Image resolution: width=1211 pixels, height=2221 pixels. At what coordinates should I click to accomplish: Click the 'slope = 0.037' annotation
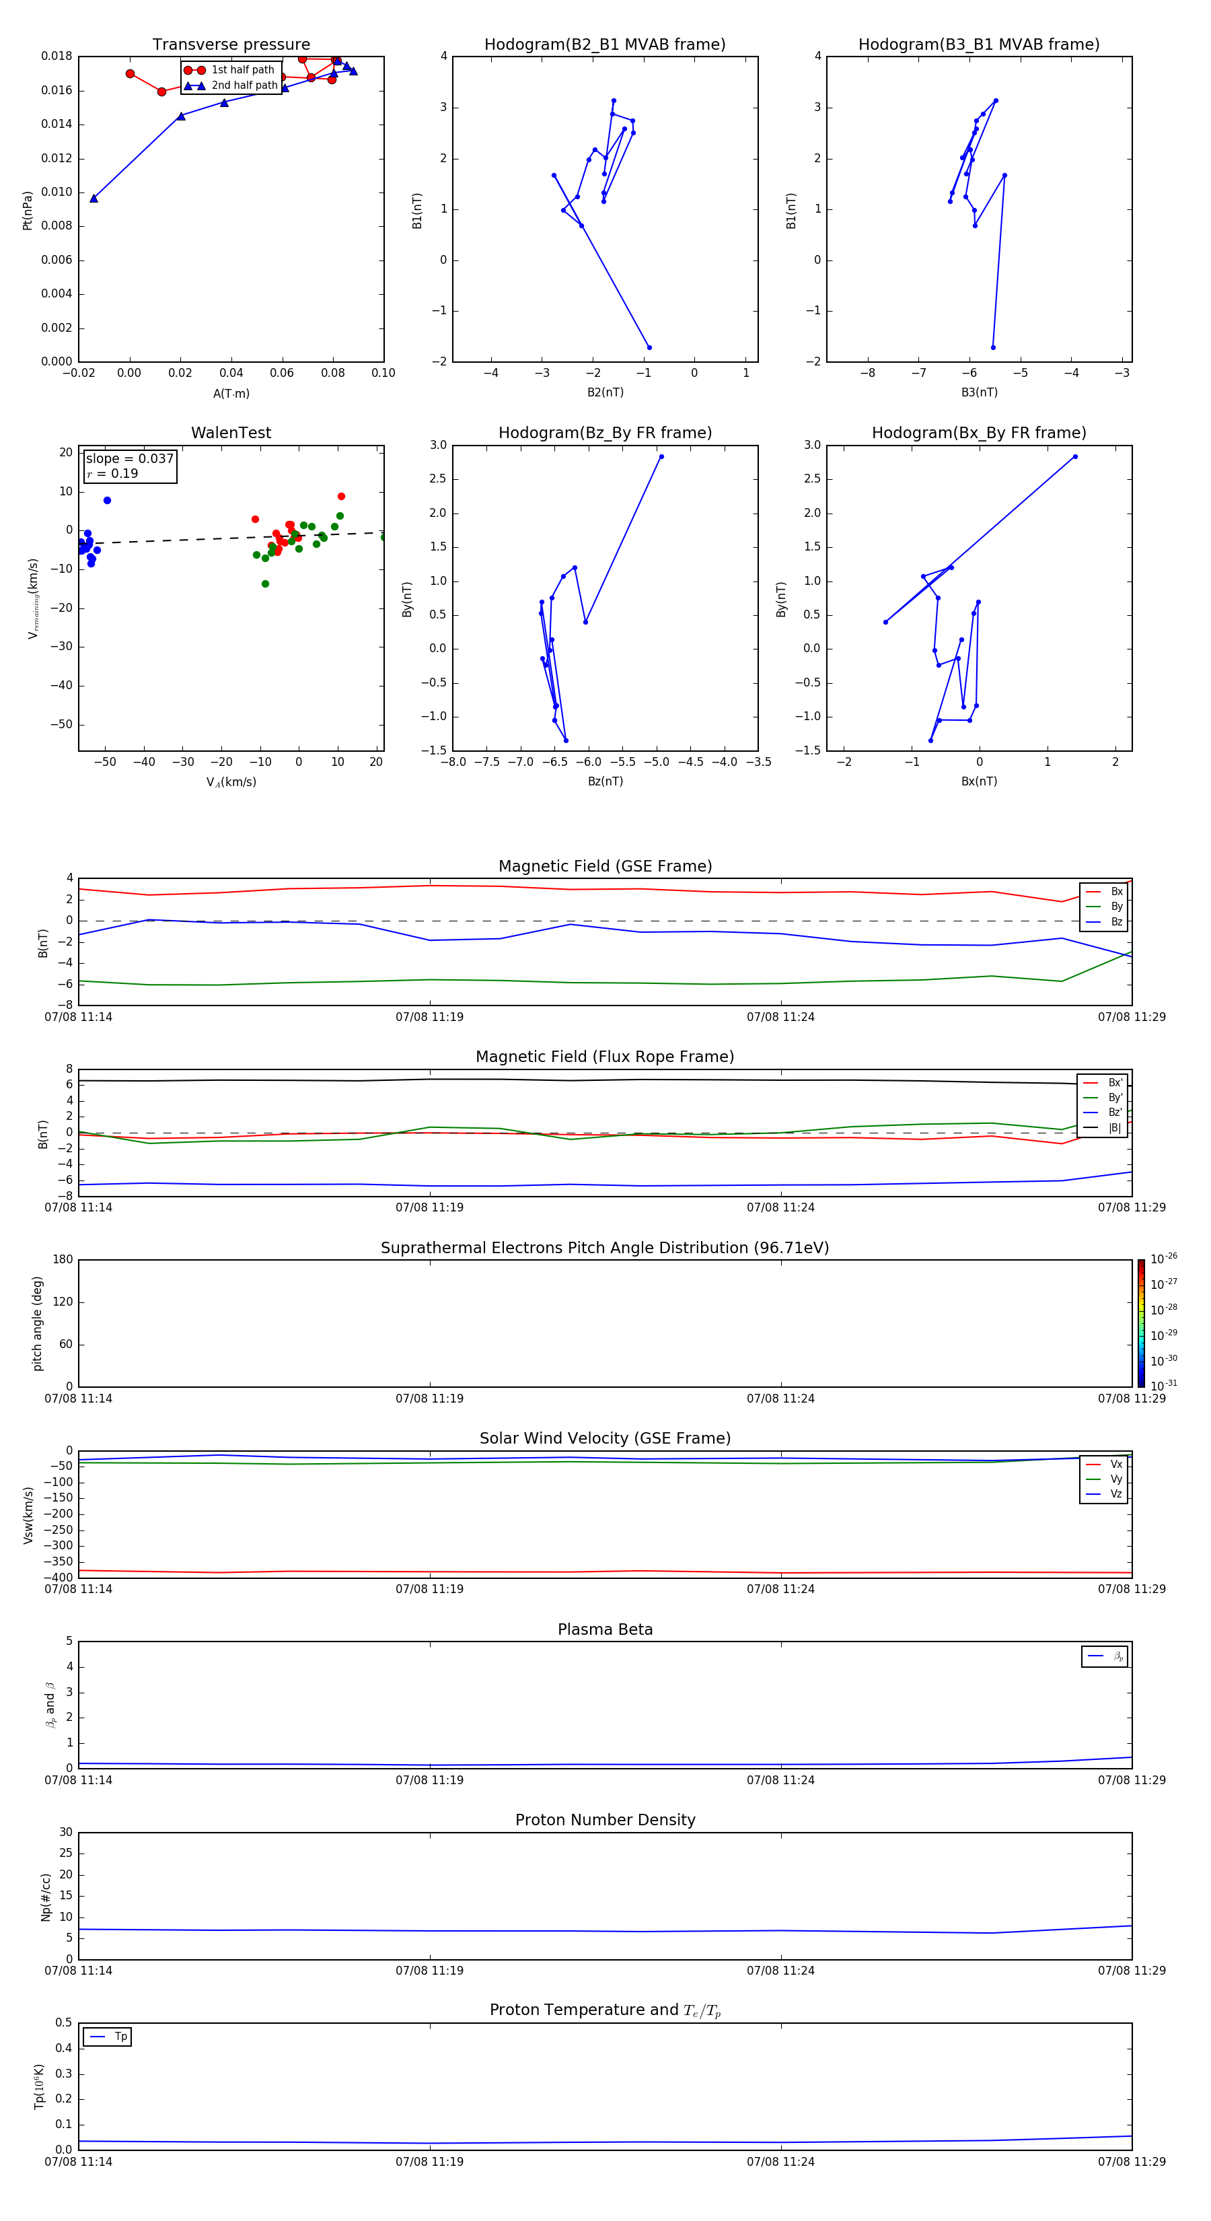(130, 459)
